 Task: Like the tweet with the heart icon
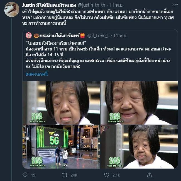click(x=107, y=175)
